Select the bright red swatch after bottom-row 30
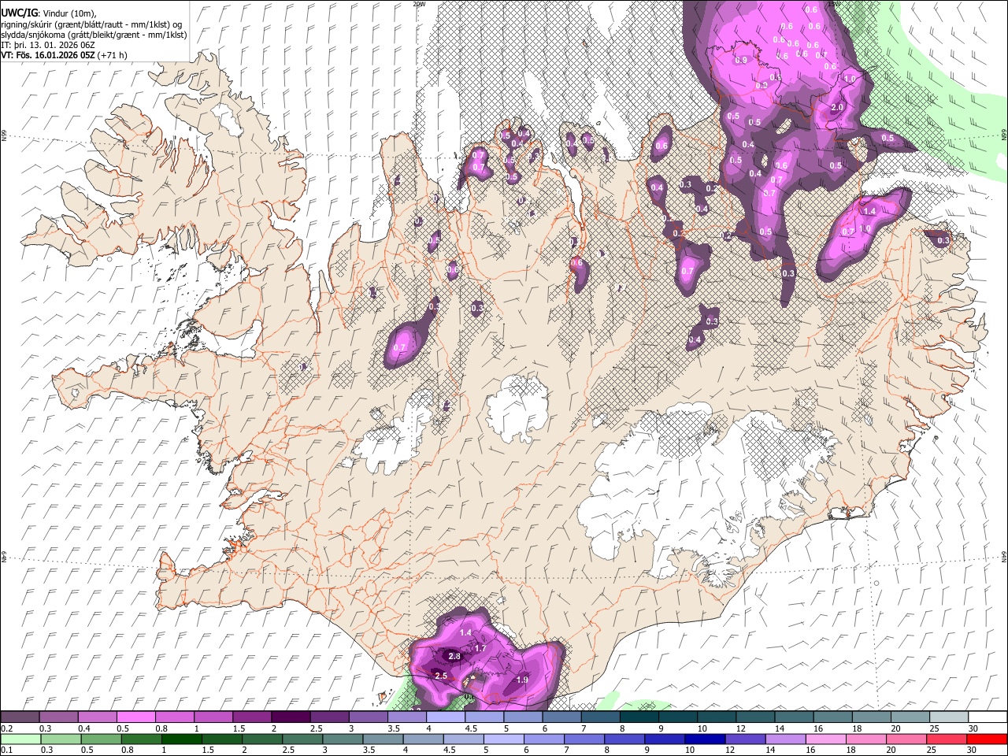1008x756 pixels. click(987, 739)
